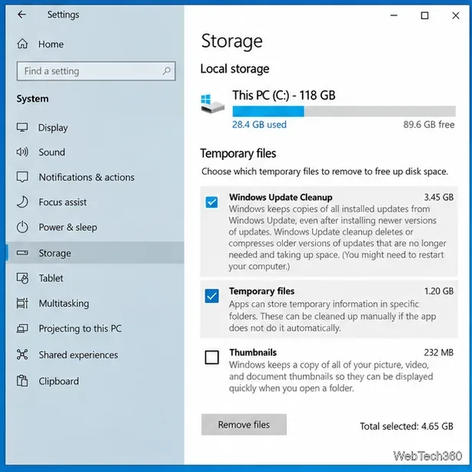Click the Notifications & actions icon

22,177
